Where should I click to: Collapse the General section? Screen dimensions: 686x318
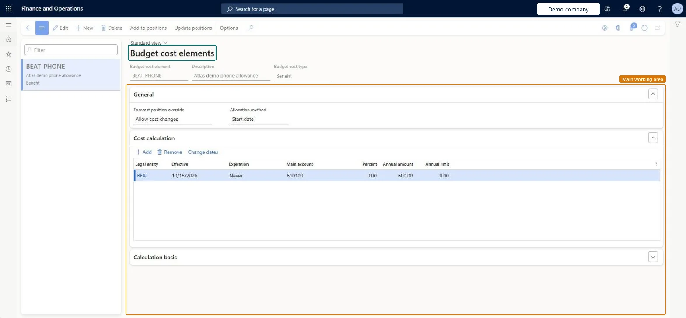click(653, 94)
